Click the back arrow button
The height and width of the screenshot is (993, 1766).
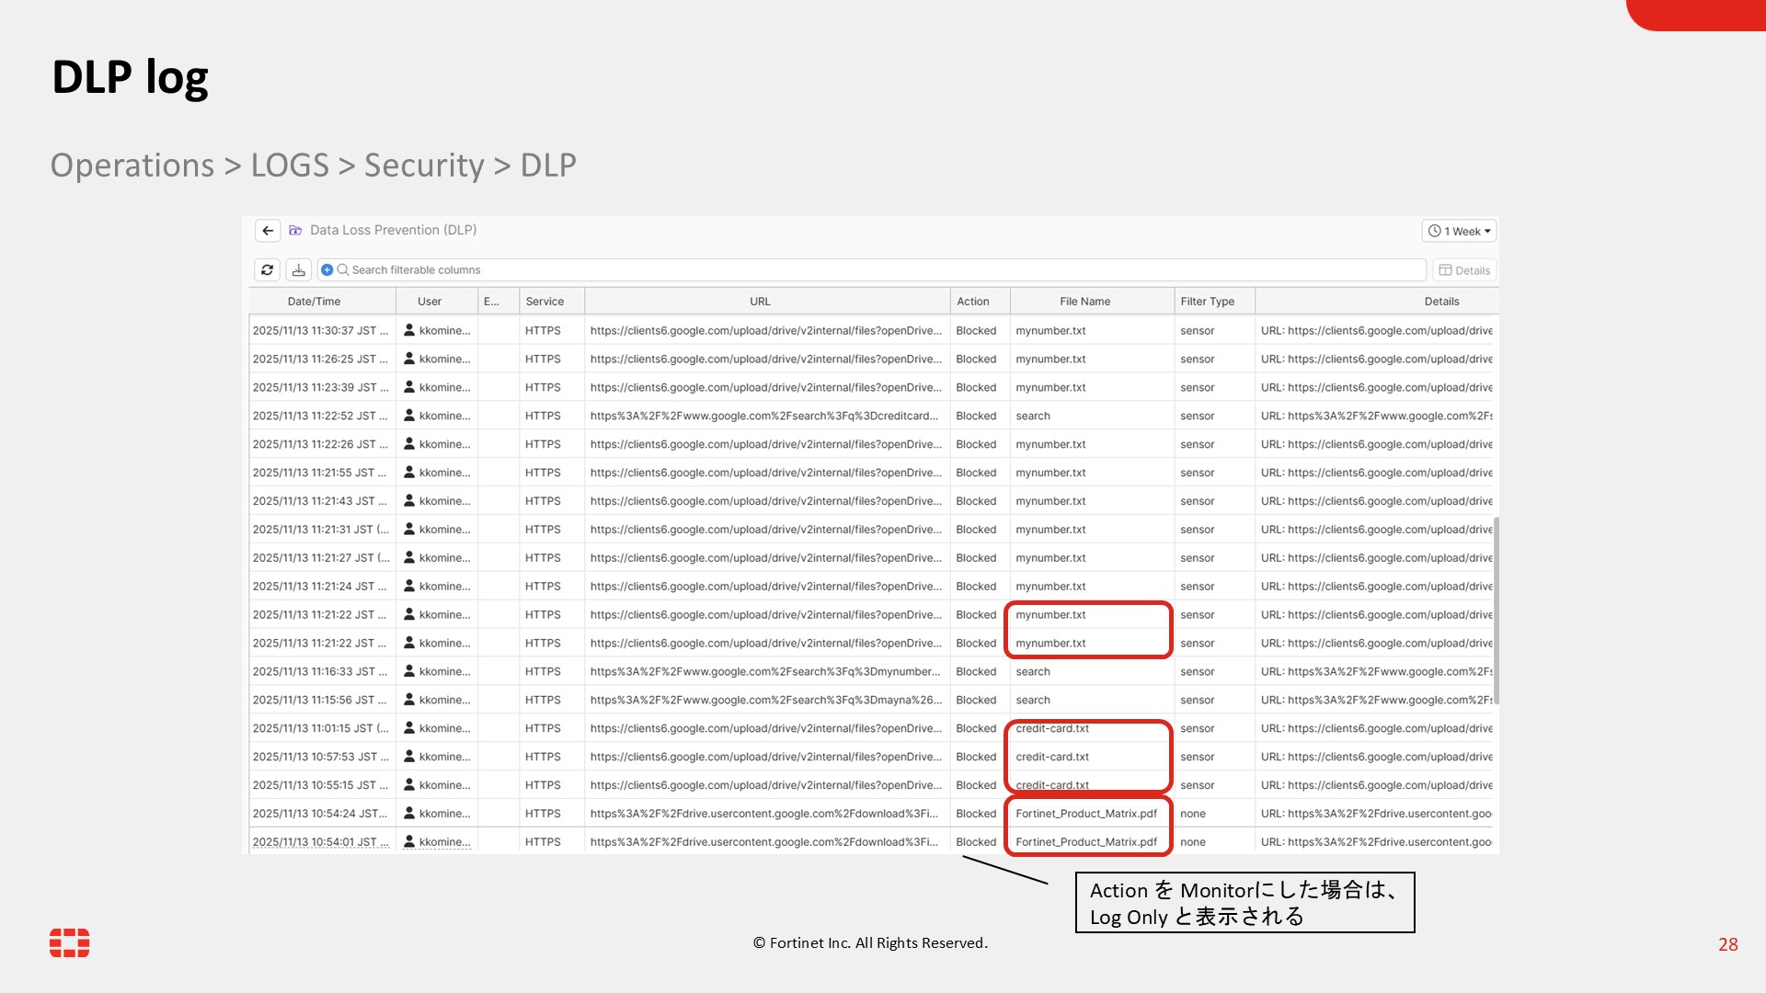click(268, 231)
